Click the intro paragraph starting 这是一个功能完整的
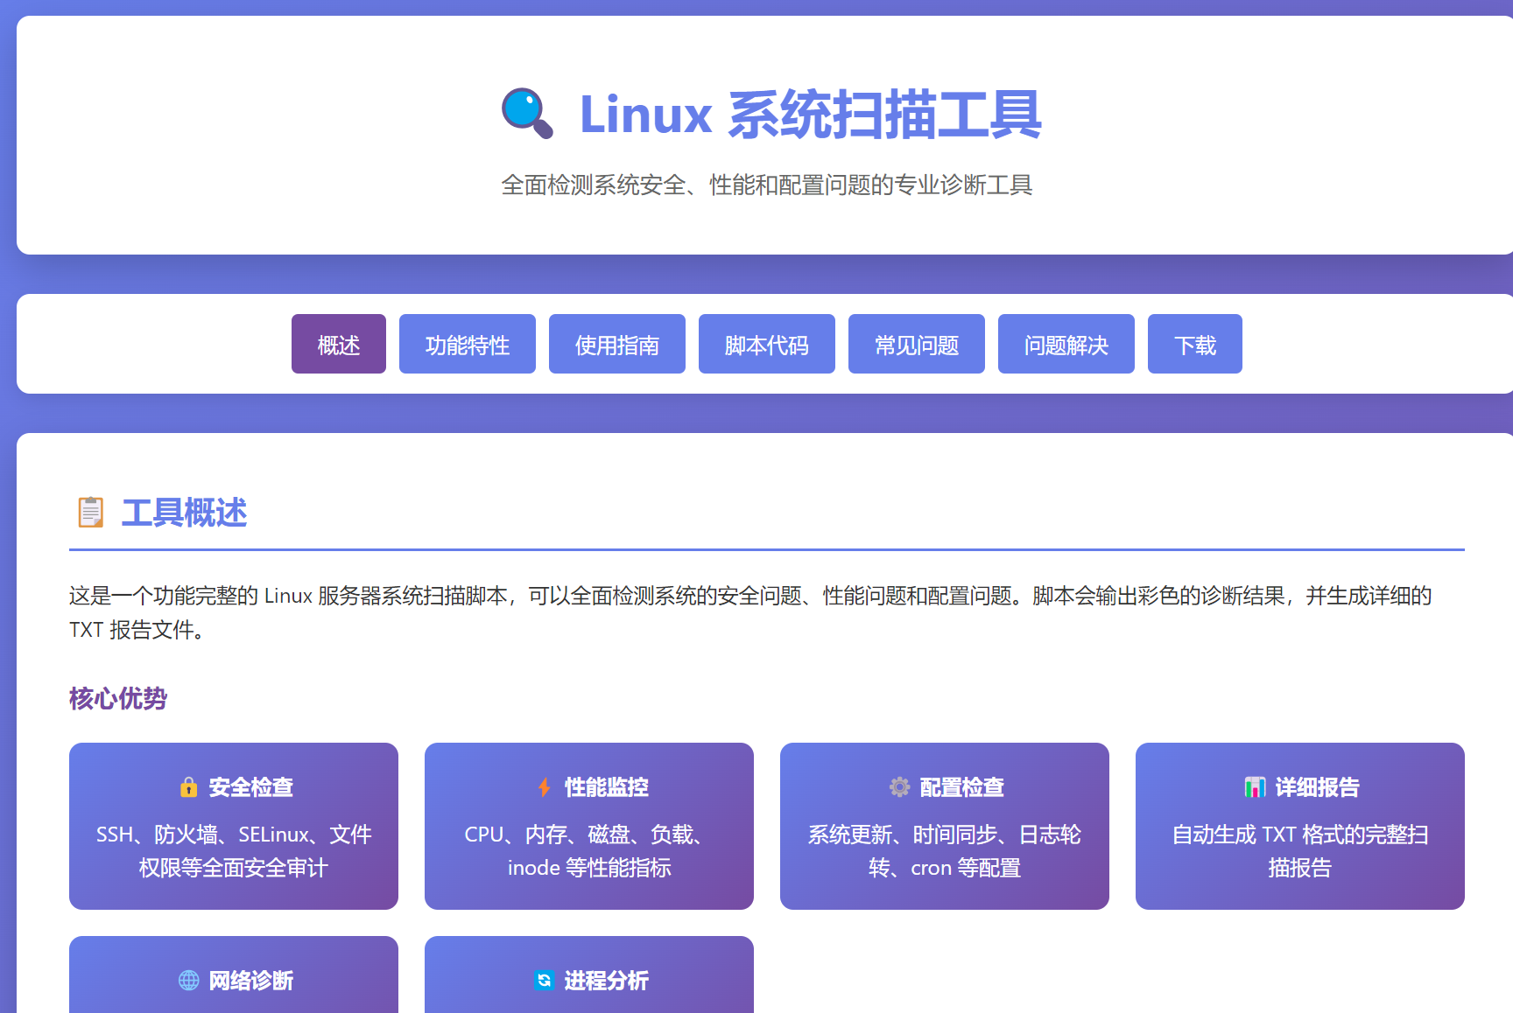This screenshot has height=1013, width=1513. pos(750,612)
